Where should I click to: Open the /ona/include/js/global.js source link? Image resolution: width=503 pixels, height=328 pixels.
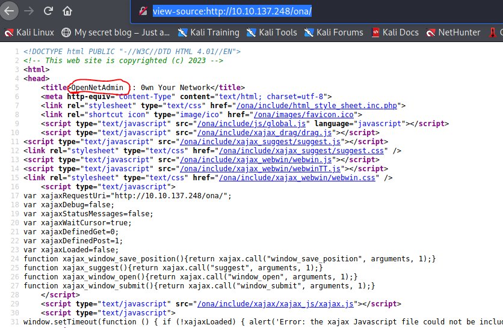pyautogui.click(x=251, y=124)
